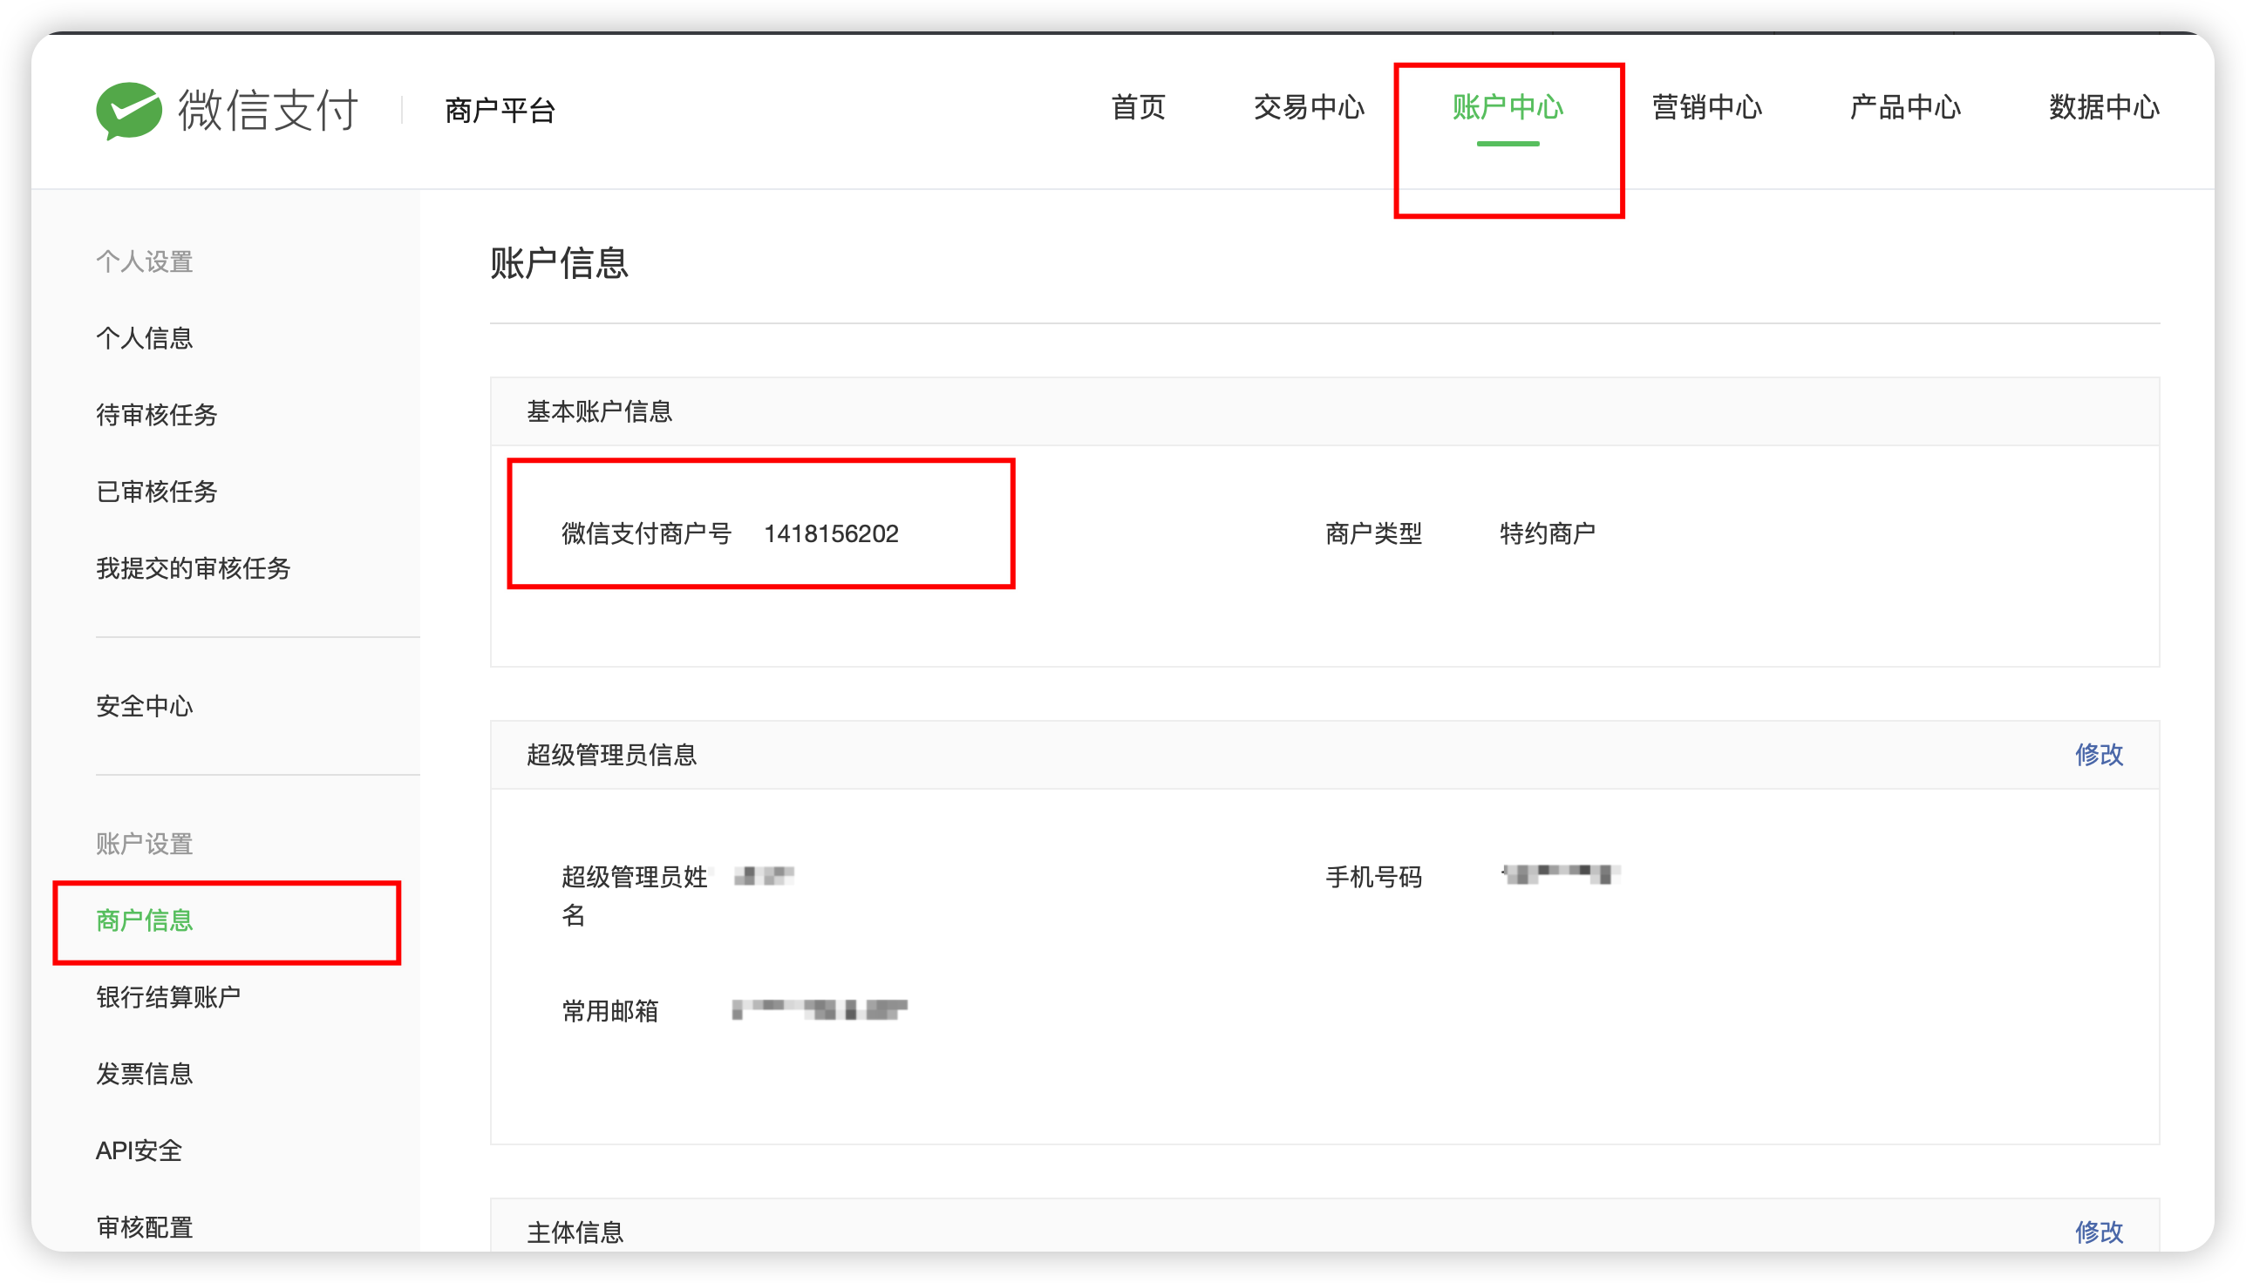This screenshot has width=2246, height=1283.
Task: Click the WeChat Pay logo icon
Action: pos(129,110)
